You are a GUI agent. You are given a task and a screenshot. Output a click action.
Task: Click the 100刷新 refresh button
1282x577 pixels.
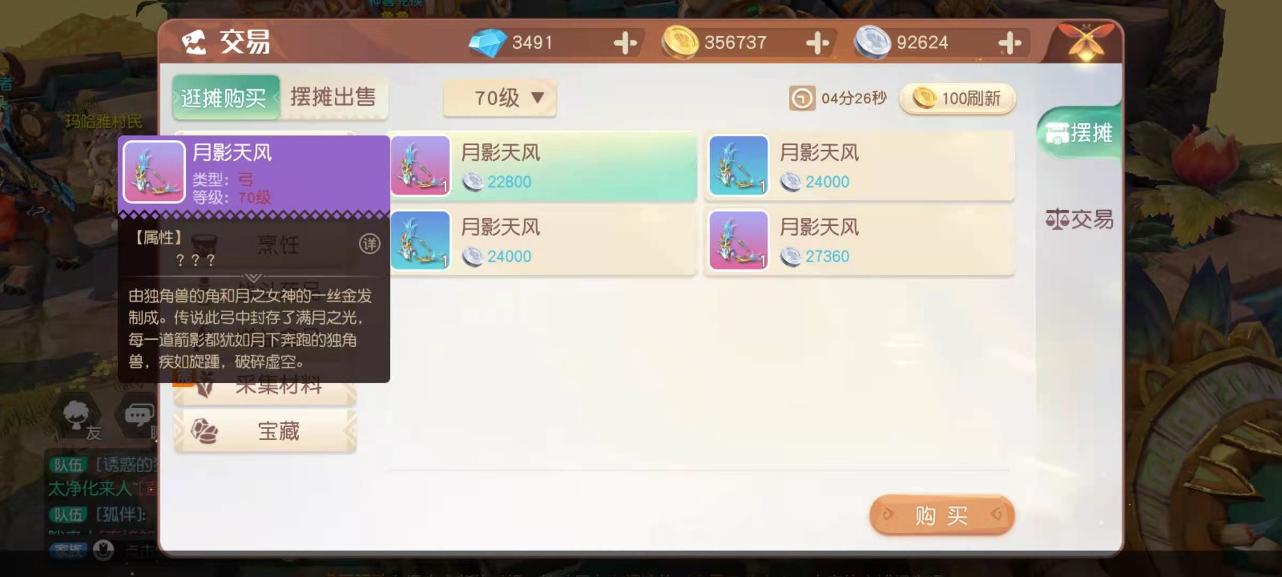tap(957, 98)
